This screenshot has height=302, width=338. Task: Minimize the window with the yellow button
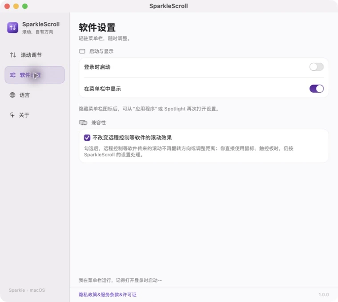[16, 6]
